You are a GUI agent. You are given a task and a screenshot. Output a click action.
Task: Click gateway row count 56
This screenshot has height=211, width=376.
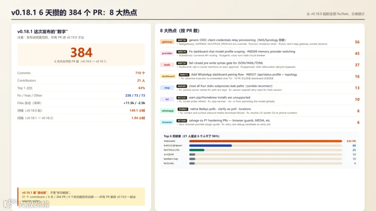coord(357,42)
